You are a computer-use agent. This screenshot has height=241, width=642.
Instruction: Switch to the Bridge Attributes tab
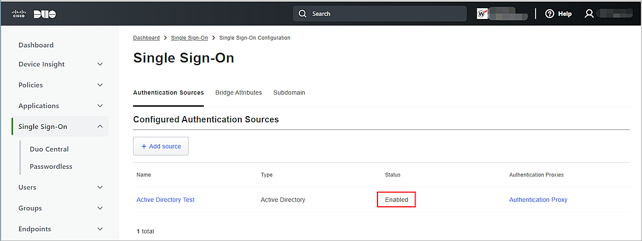pyautogui.click(x=238, y=93)
